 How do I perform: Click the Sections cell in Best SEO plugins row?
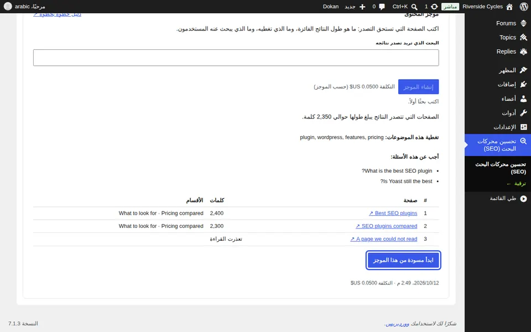pos(161,213)
